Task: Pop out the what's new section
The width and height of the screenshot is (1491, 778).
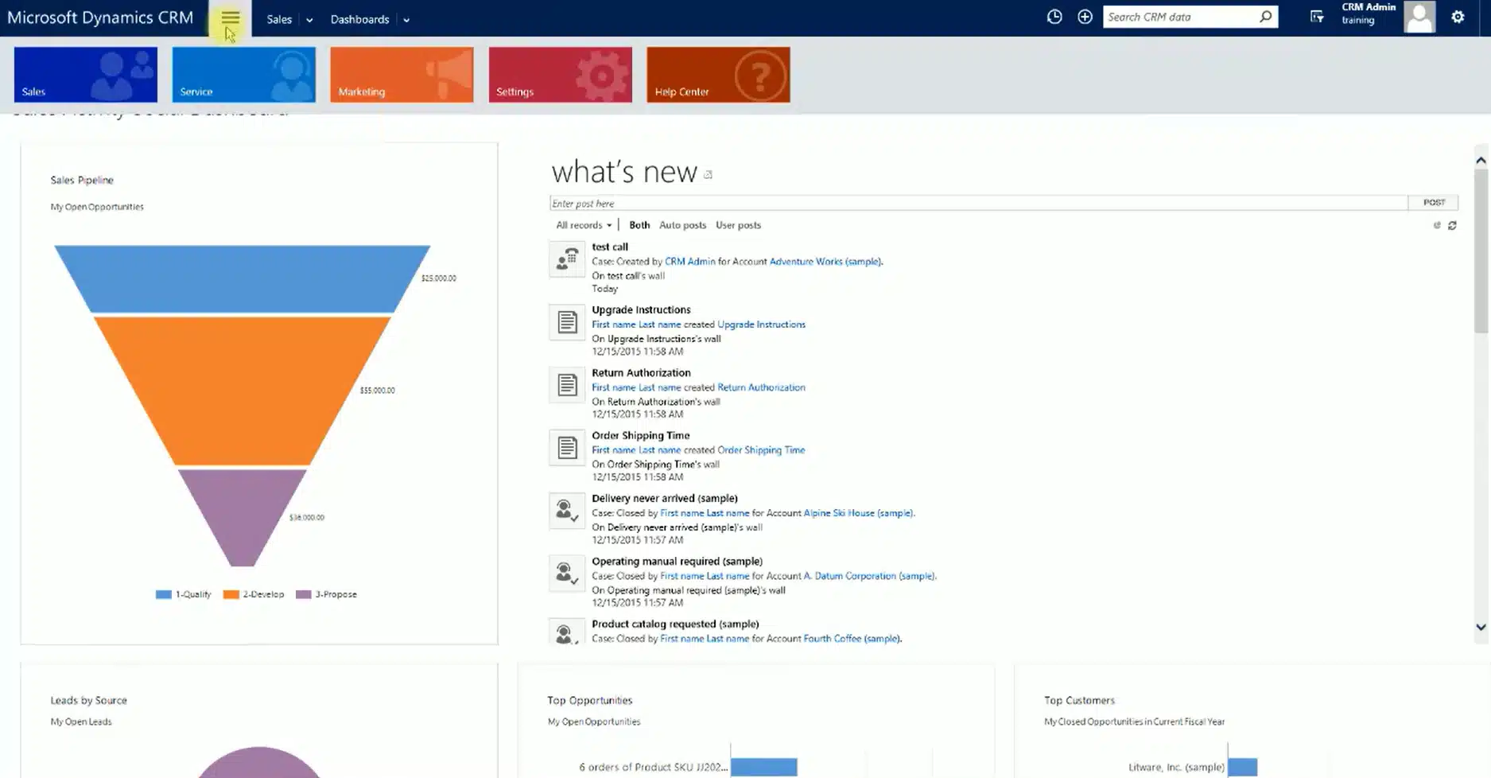Action: [x=708, y=174]
